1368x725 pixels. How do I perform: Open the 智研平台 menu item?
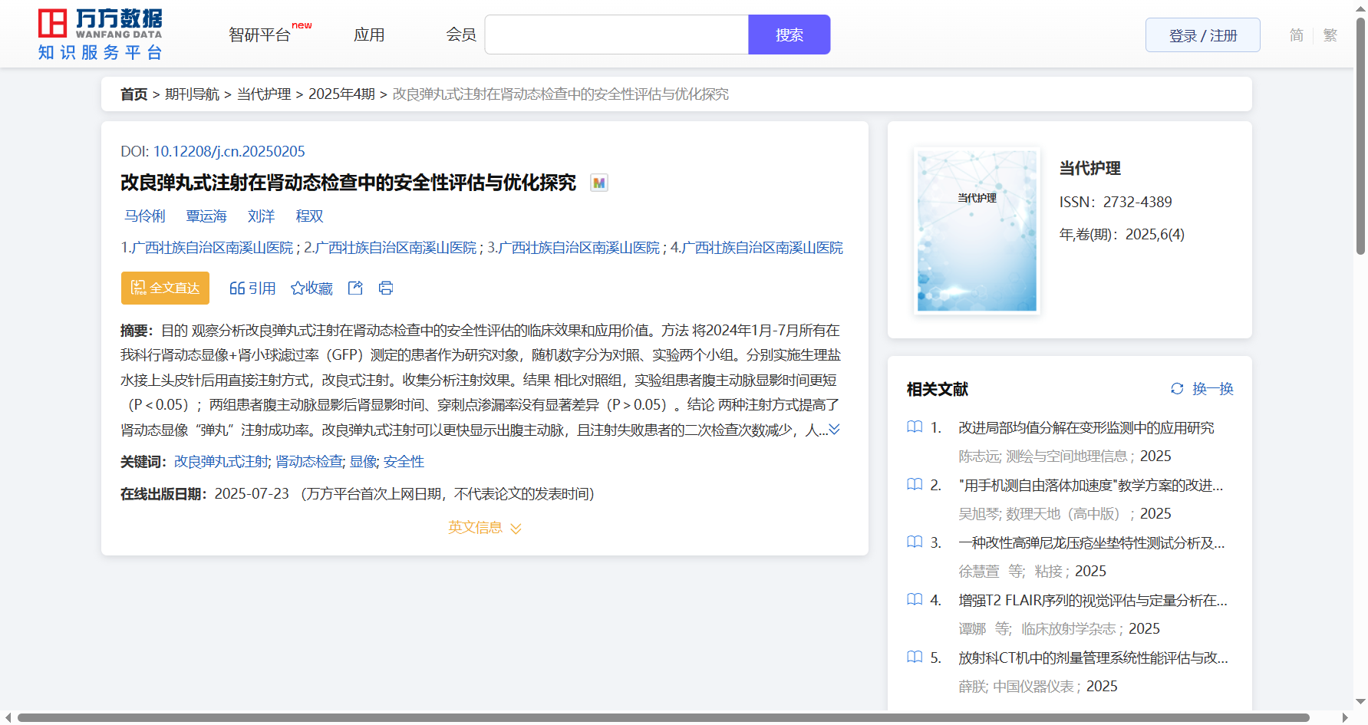(x=260, y=35)
